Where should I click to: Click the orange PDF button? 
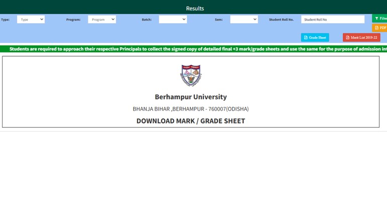point(380,28)
